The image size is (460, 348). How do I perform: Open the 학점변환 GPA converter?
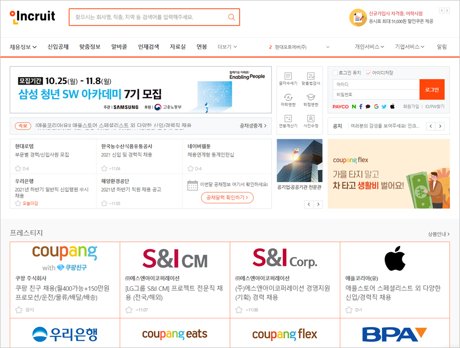(311, 100)
